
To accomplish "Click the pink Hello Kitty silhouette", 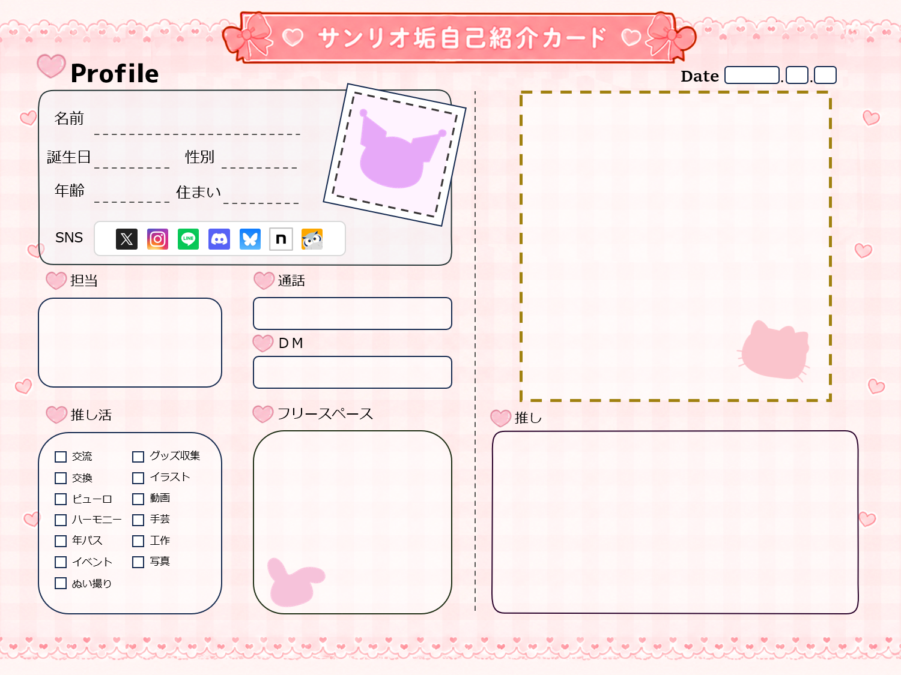I will 775,350.
